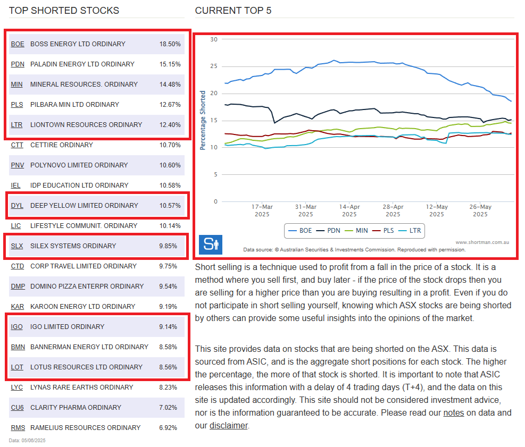Image resolution: width=525 pixels, height=447 pixels.
Task: Open the DYL Deep Yellow ticker
Action: tap(17, 206)
